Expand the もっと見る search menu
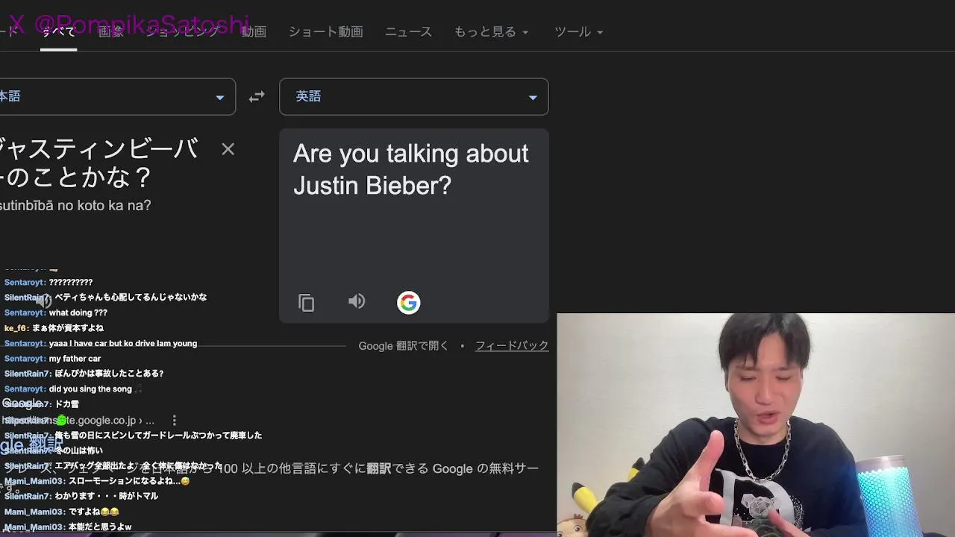Screen dimensions: 955x537 [x=491, y=31]
